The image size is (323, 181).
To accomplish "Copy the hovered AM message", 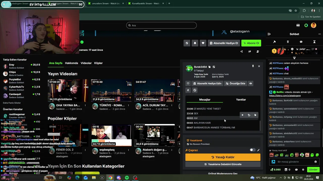I will [255, 115].
